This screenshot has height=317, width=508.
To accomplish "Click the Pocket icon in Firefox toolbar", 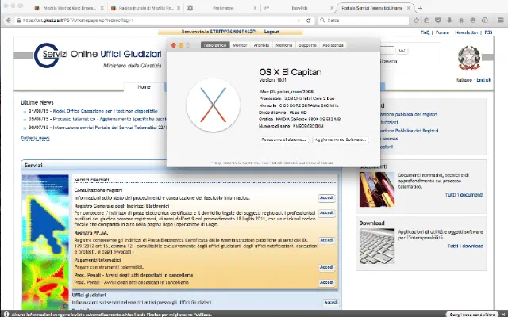I will (x=438, y=21).
